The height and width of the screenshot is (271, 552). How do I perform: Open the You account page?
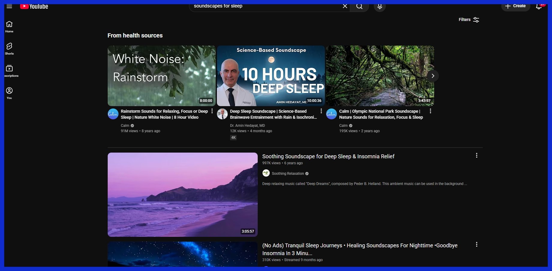coord(9,93)
